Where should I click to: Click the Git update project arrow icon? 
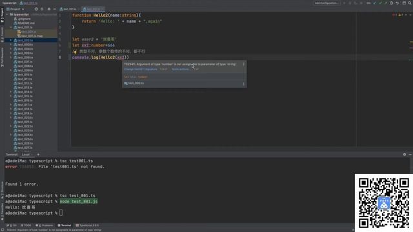[375, 3]
